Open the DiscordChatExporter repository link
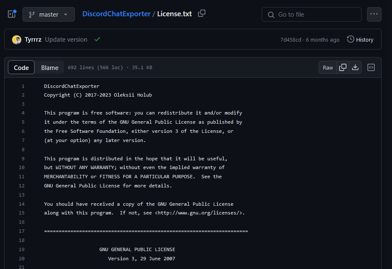 [x=116, y=14]
